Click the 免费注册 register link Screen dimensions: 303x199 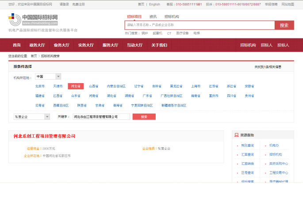click(x=78, y=4)
